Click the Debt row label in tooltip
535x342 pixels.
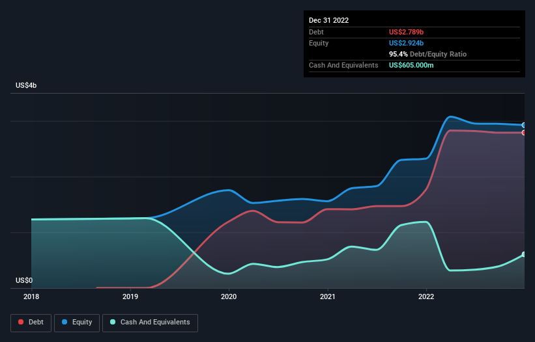tap(316, 32)
